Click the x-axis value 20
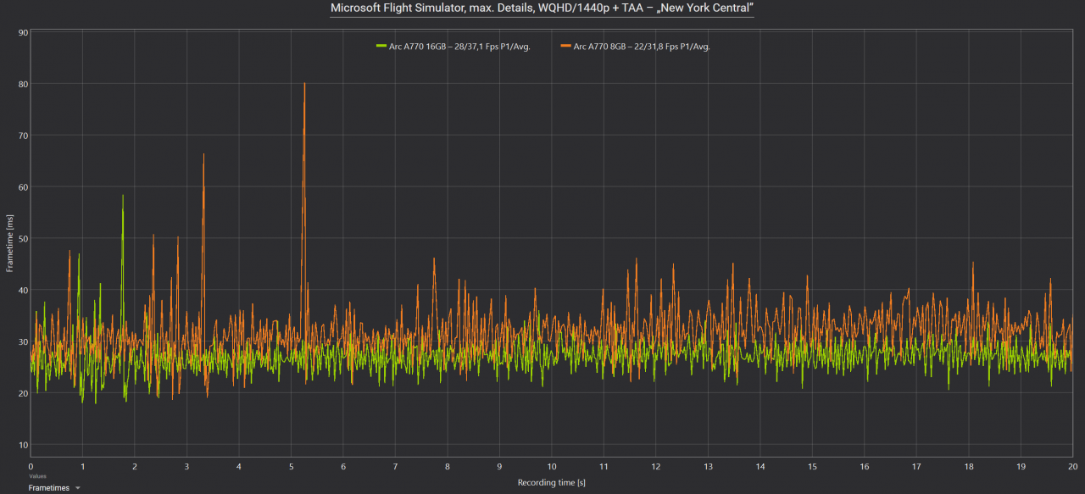 pyautogui.click(x=1072, y=466)
